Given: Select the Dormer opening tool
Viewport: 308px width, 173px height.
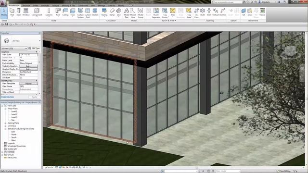Looking at the screenshot, I should point(223,12).
